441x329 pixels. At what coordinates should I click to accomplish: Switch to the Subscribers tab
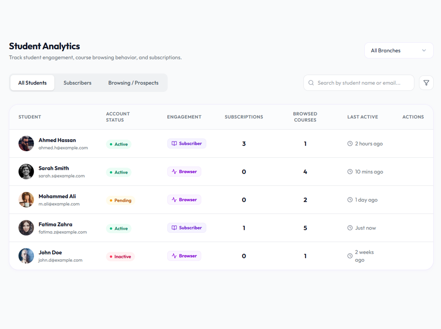pyautogui.click(x=77, y=83)
